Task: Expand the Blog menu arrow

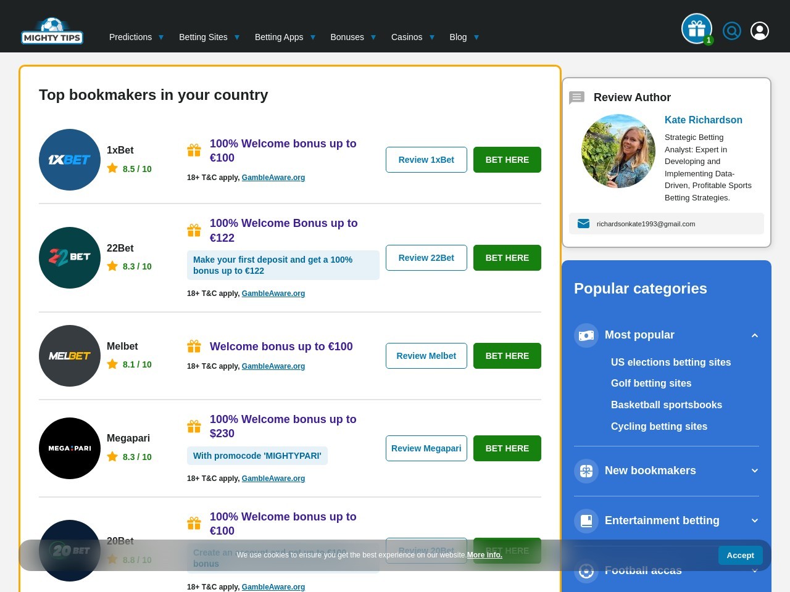Action: point(476,37)
